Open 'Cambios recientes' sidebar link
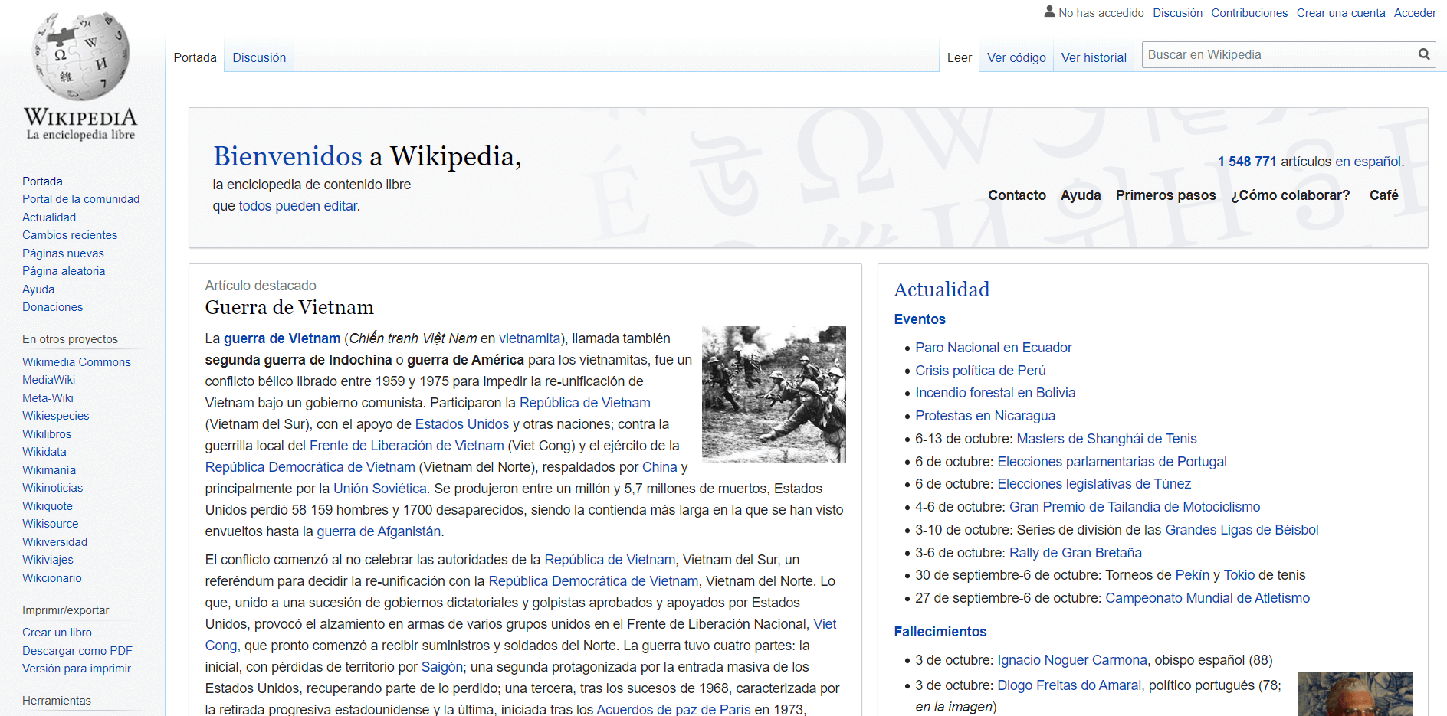The height and width of the screenshot is (716, 1447). 70,235
